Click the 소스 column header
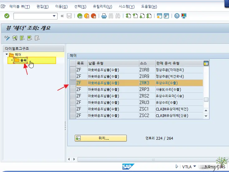 point(147,63)
